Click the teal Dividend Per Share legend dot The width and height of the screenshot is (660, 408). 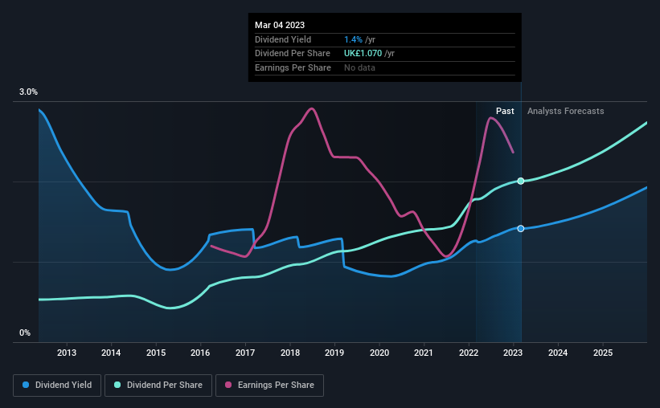pos(117,385)
